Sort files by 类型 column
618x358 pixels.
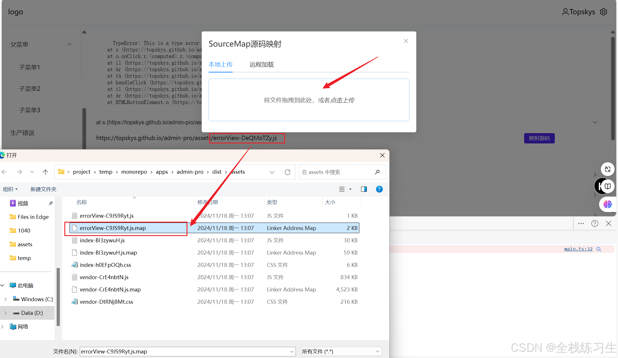(x=272, y=202)
